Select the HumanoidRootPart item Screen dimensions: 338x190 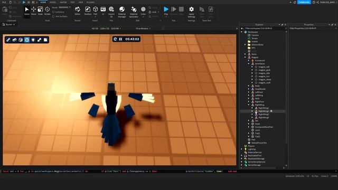click(264, 127)
